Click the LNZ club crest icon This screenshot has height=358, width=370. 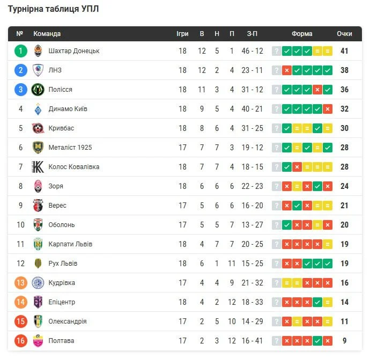click(x=38, y=70)
